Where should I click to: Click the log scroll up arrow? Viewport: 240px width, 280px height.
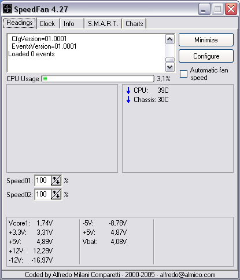click(170, 39)
